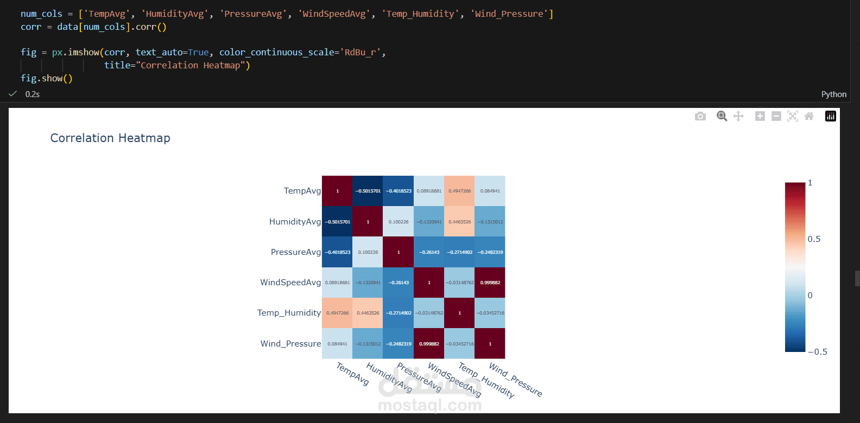Click the rotated HumidityAvg label on x-axis
Image resolution: width=860 pixels, height=423 pixels.
coord(389,377)
